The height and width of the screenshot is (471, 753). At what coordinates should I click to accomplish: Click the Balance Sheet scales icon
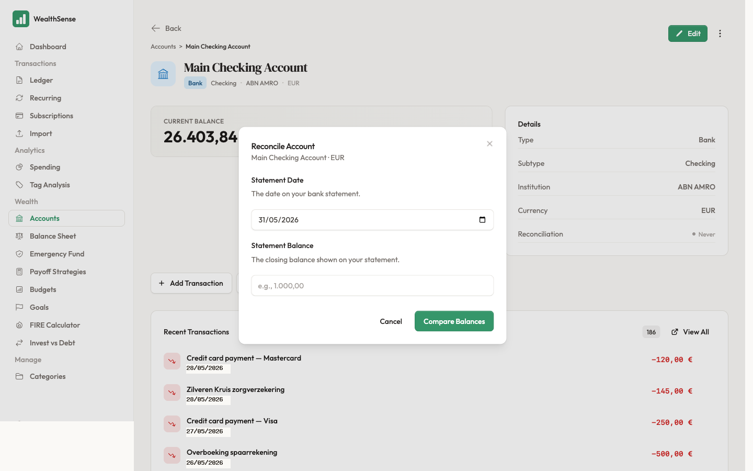click(19, 236)
